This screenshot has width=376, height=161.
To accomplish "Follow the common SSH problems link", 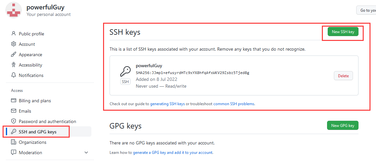I will click(234, 104).
